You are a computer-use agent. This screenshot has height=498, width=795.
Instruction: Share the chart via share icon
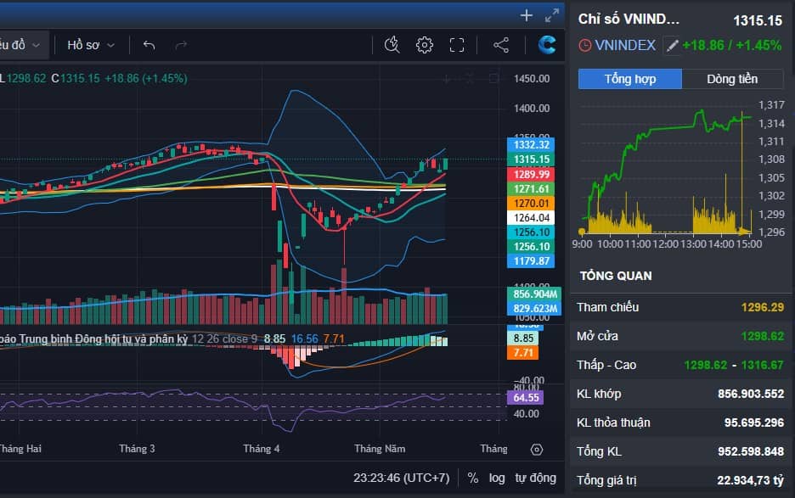click(x=501, y=45)
